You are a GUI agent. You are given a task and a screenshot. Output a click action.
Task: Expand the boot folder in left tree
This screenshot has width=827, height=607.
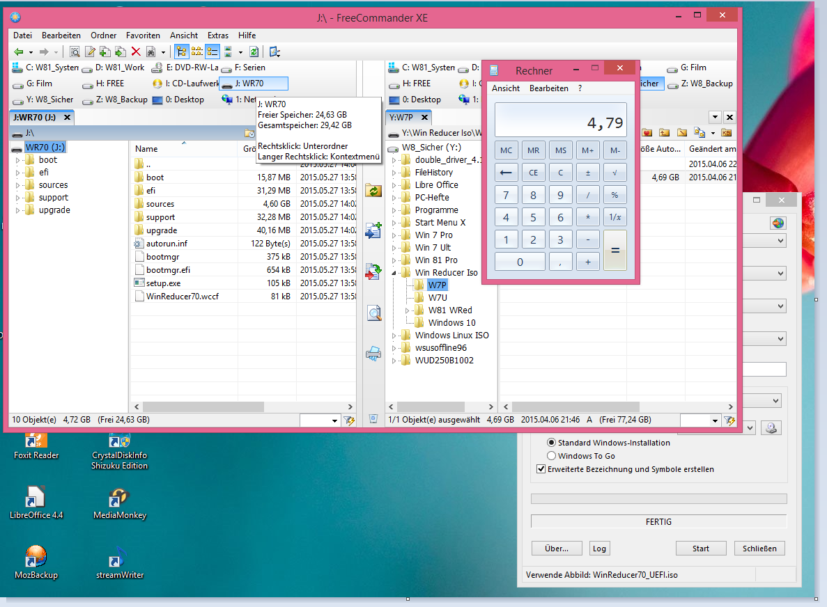(17, 159)
